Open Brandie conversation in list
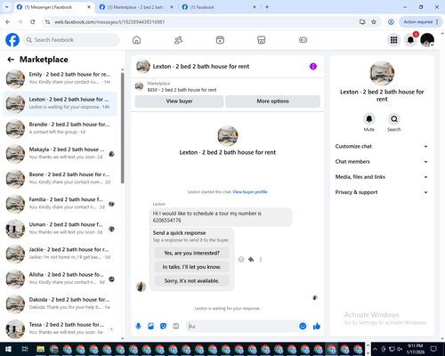The width and height of the screenshot is (445, 356). click(x=60, y=129)
